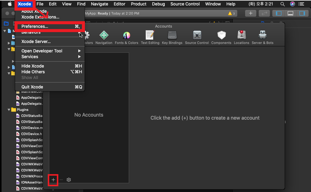Add a new account with plus button
Screen dimensions: 311x192
tap(53, 180)
